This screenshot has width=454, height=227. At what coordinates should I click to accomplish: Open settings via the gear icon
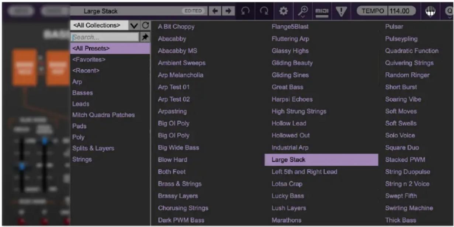tap(283, 11)
